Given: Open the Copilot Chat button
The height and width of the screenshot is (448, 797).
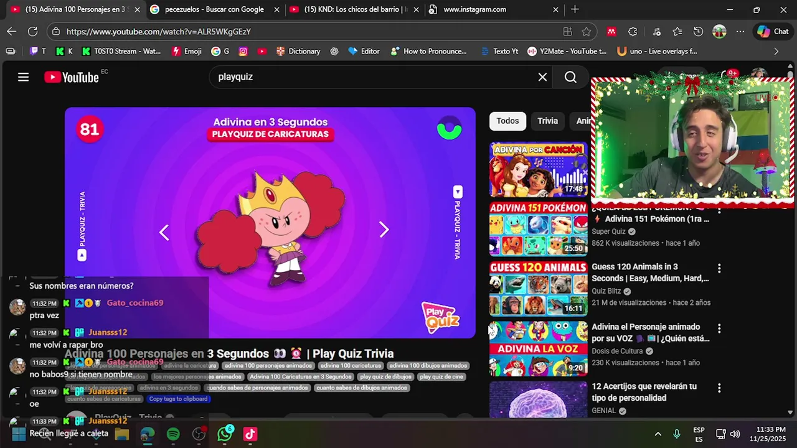Looking at the screenshot, I should [773, 32].
